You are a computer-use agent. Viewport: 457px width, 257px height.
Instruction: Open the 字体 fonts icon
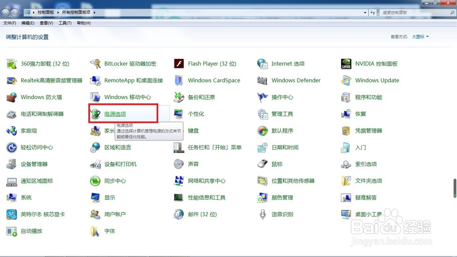[96, 231]
